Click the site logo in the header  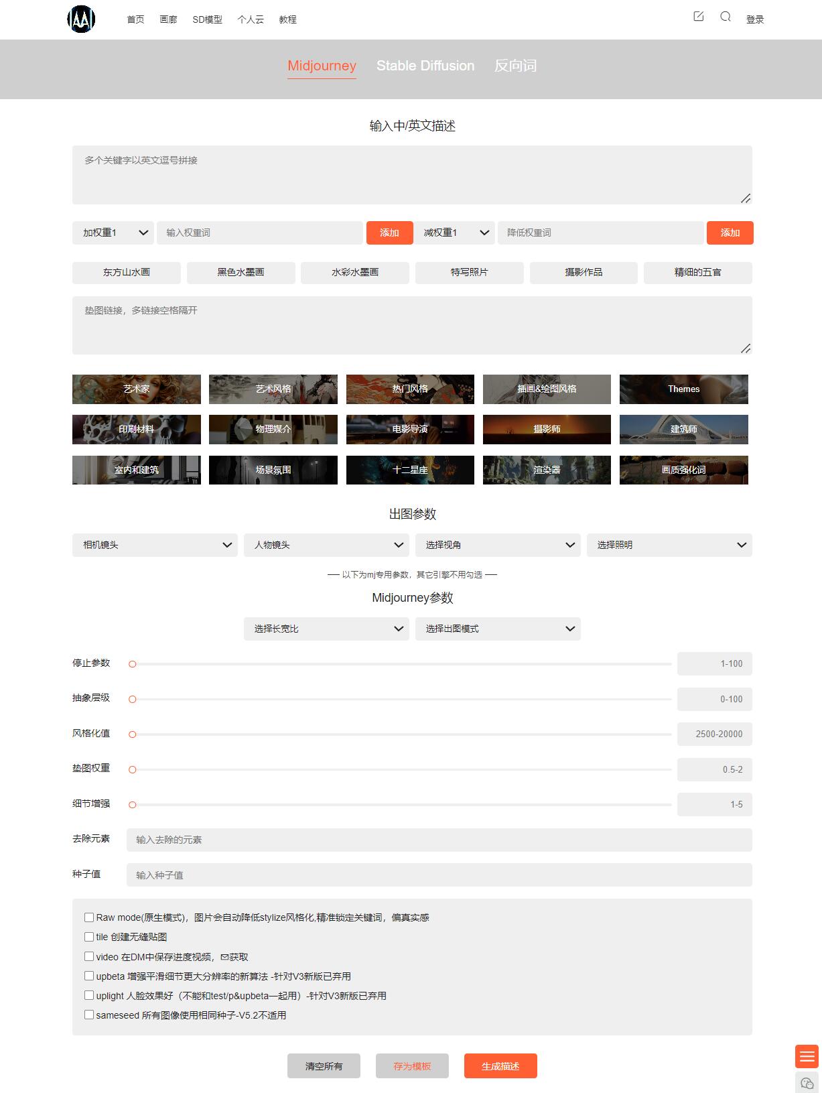pyautogui.click(x=81, y=19)
